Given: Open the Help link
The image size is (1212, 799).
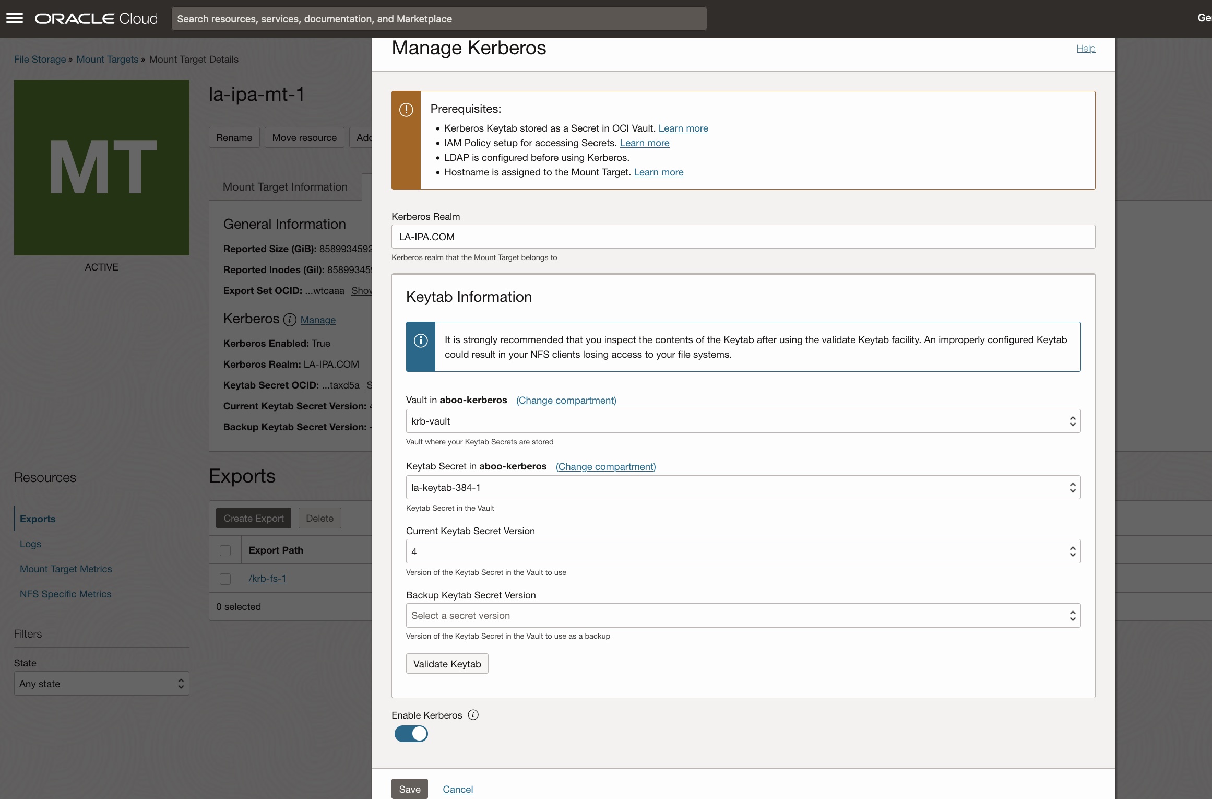Looking at the screenshot, I should (1086, 48).
